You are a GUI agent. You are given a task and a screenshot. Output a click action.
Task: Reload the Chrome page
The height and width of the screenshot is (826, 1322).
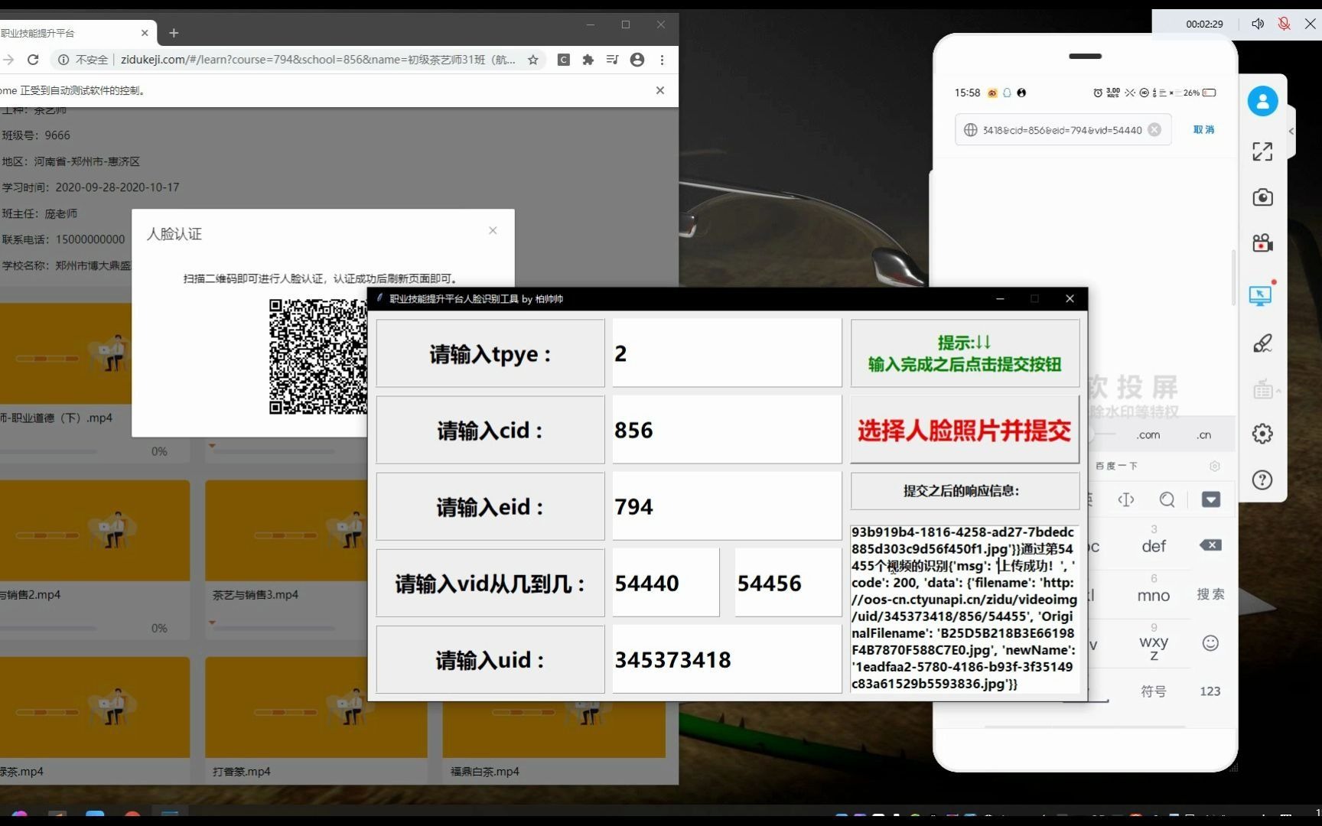coord(33,60)
